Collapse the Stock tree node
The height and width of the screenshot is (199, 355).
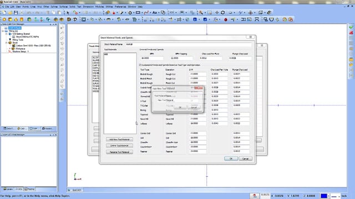[6, 43]
